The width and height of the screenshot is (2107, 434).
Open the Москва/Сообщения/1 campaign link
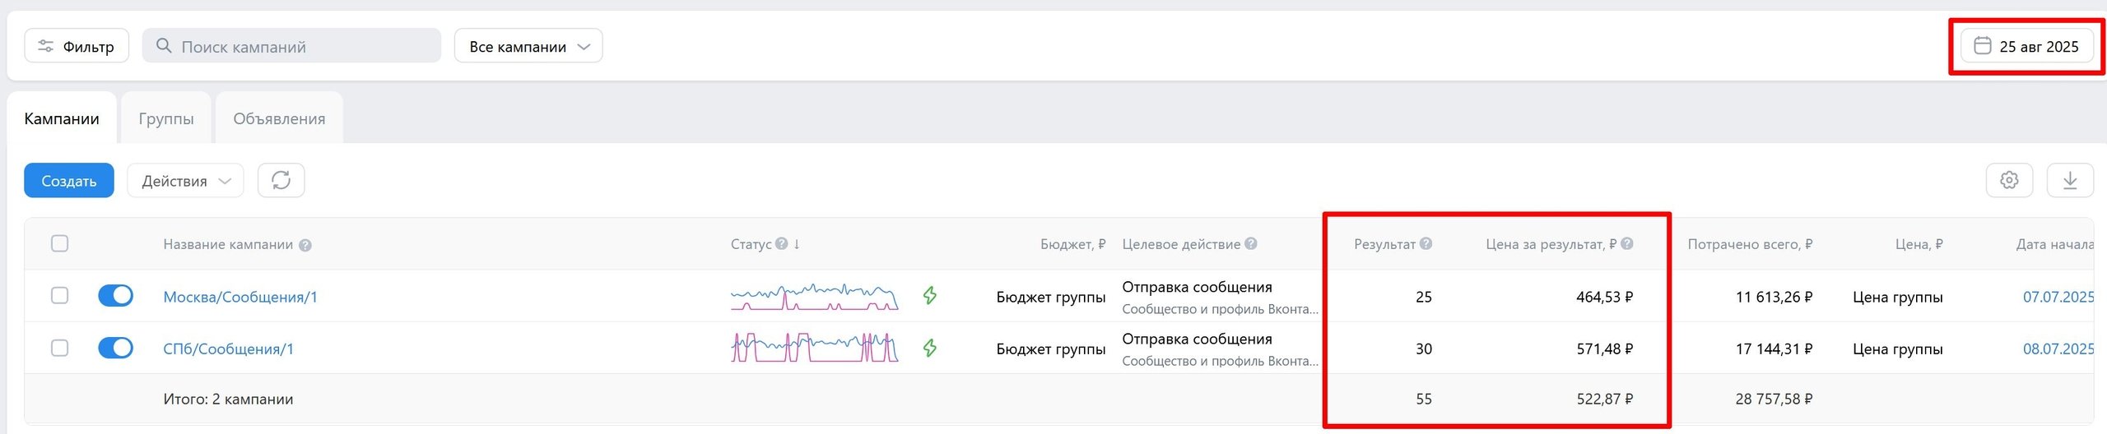tap(240, 298)
